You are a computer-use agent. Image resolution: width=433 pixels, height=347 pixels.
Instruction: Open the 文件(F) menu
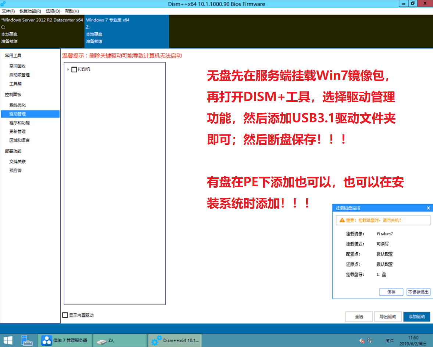click(x=8, y=11)
